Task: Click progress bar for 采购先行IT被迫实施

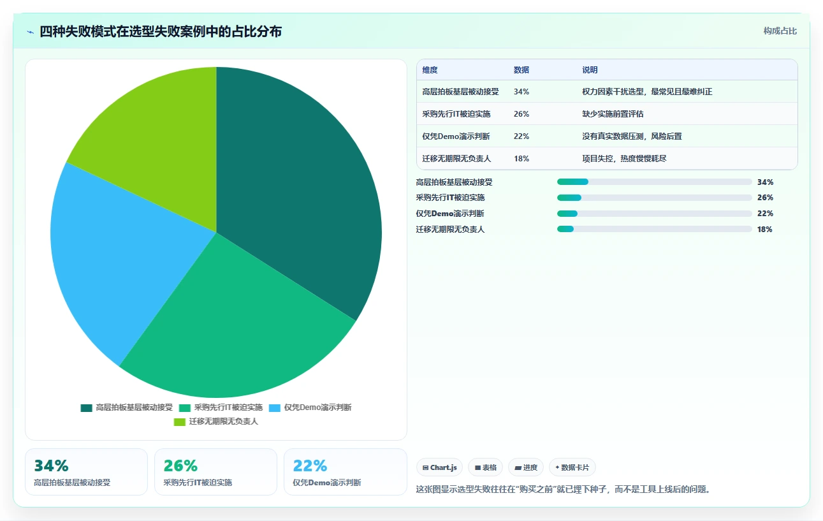Action: coord(655,198)
